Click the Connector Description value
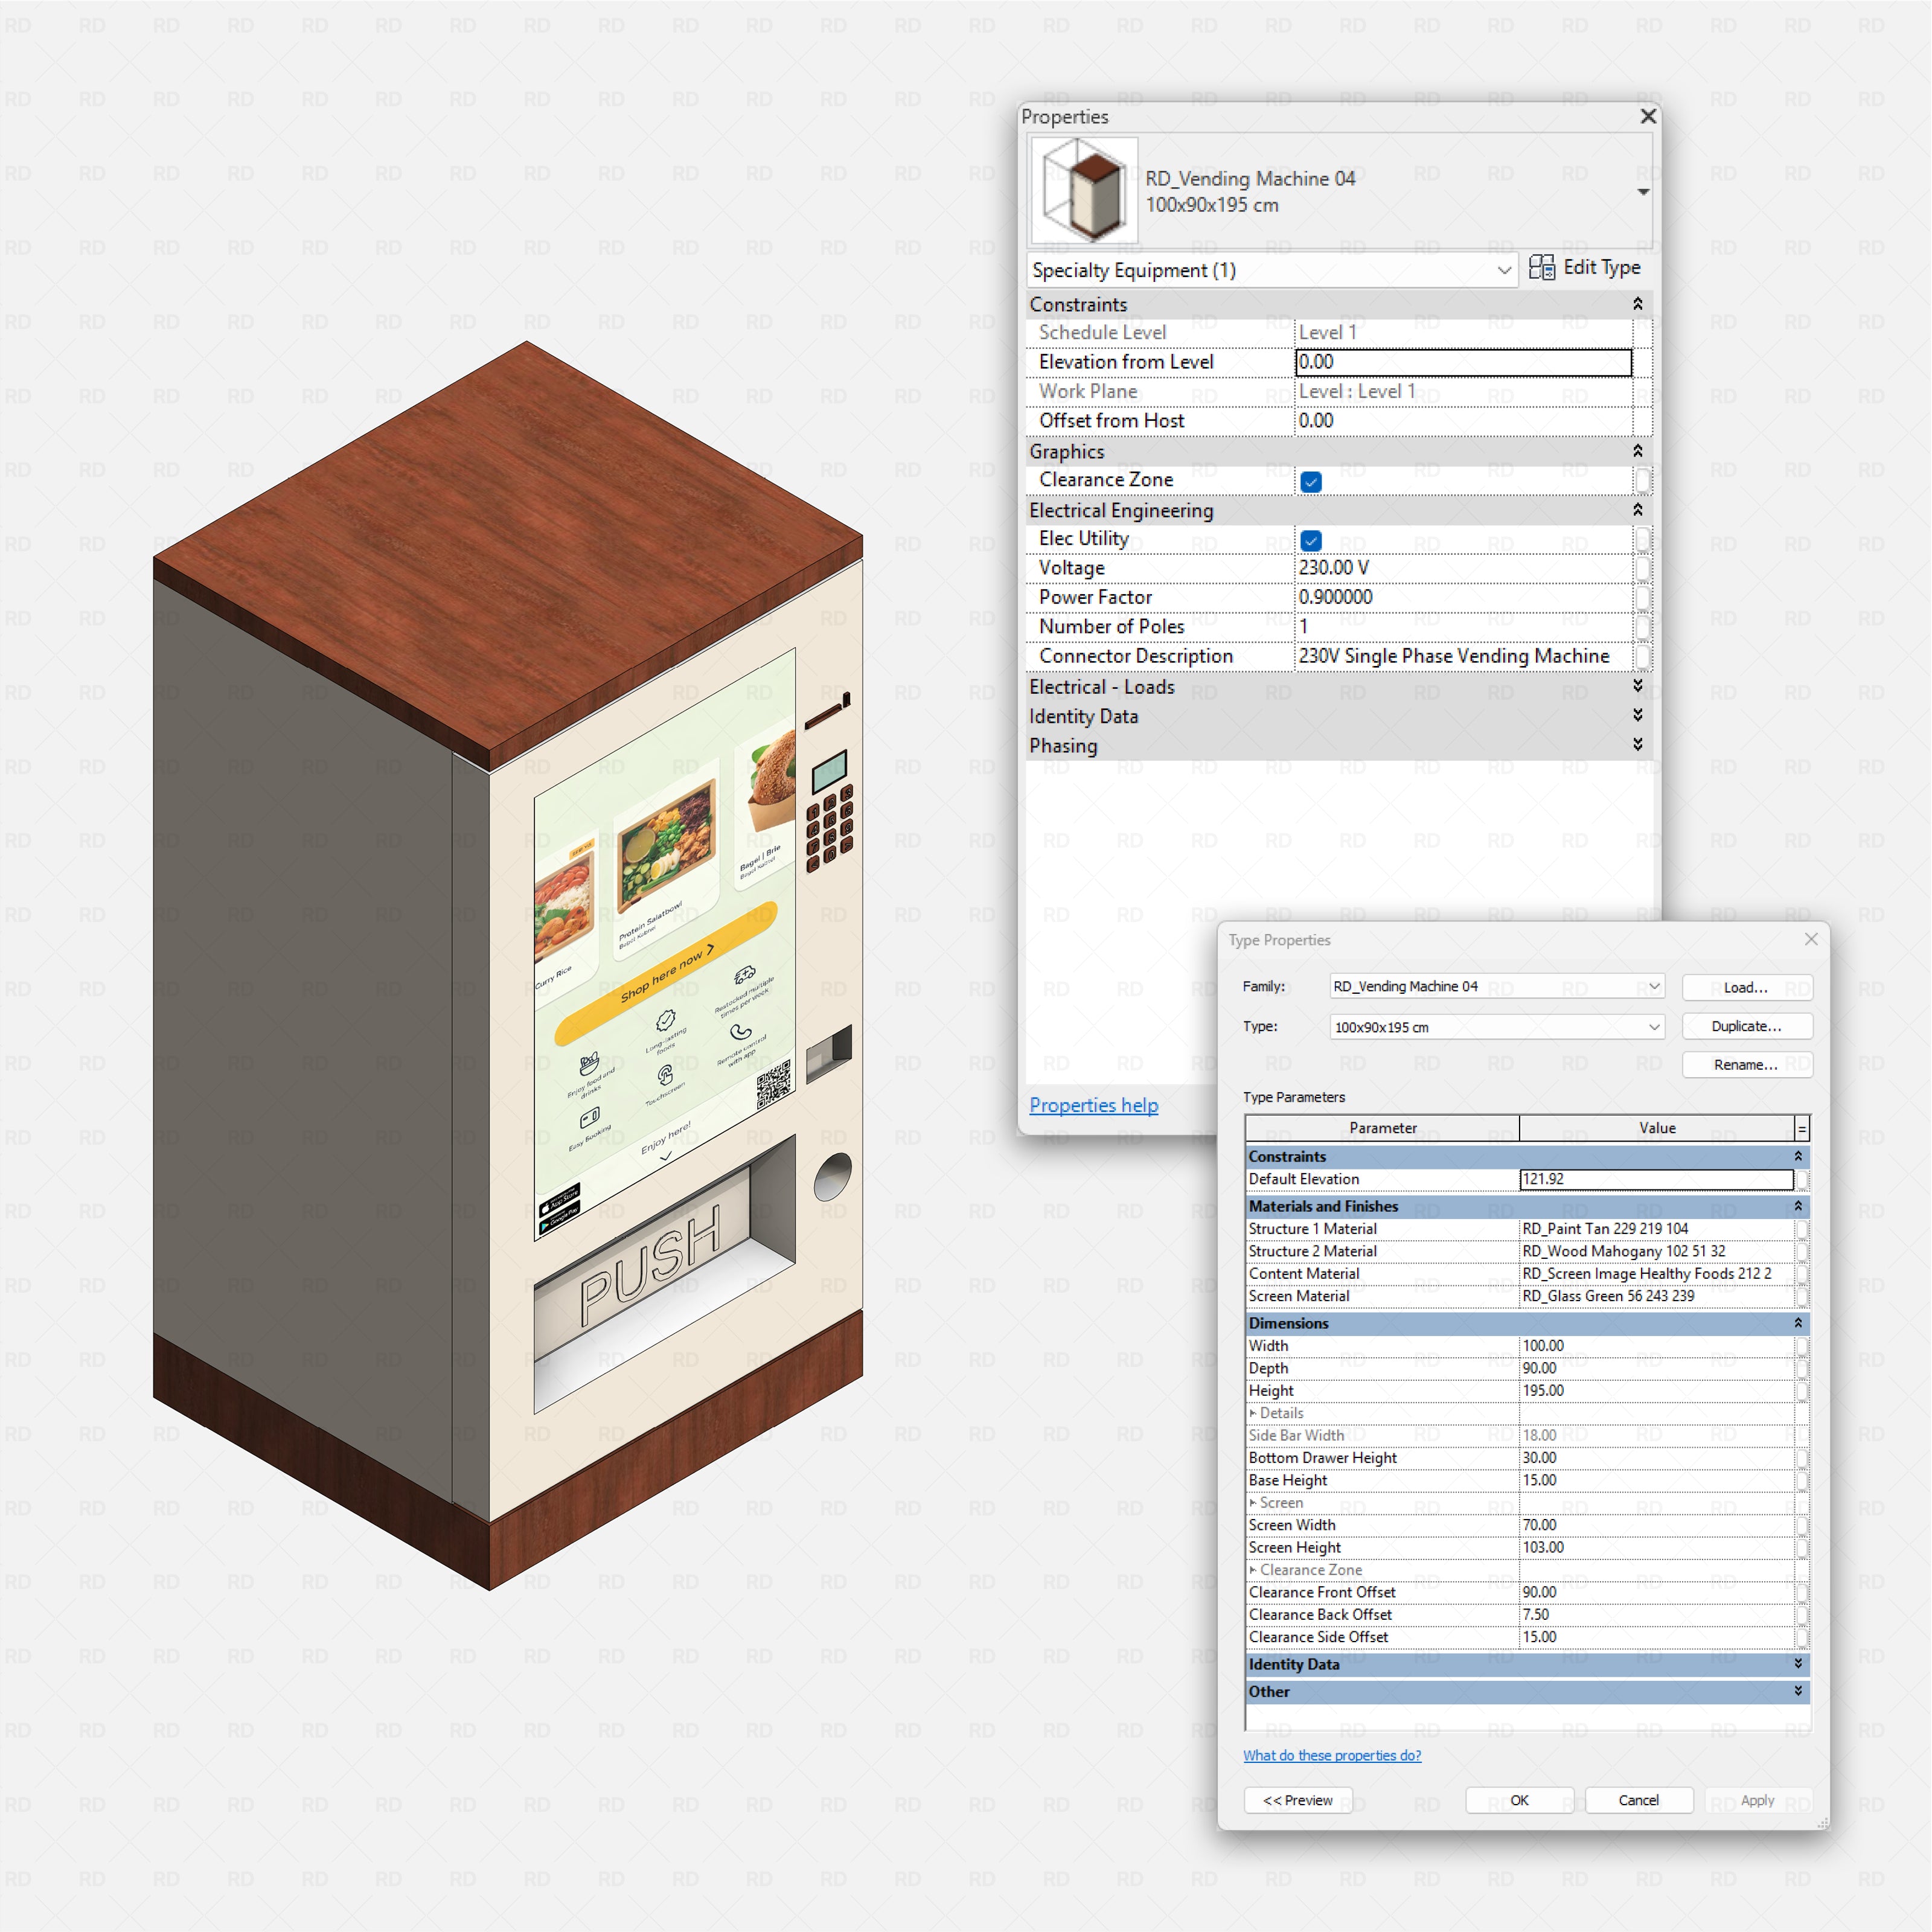The height and width of the screenshot is (1932, 1932). [x=1463, y=656]
